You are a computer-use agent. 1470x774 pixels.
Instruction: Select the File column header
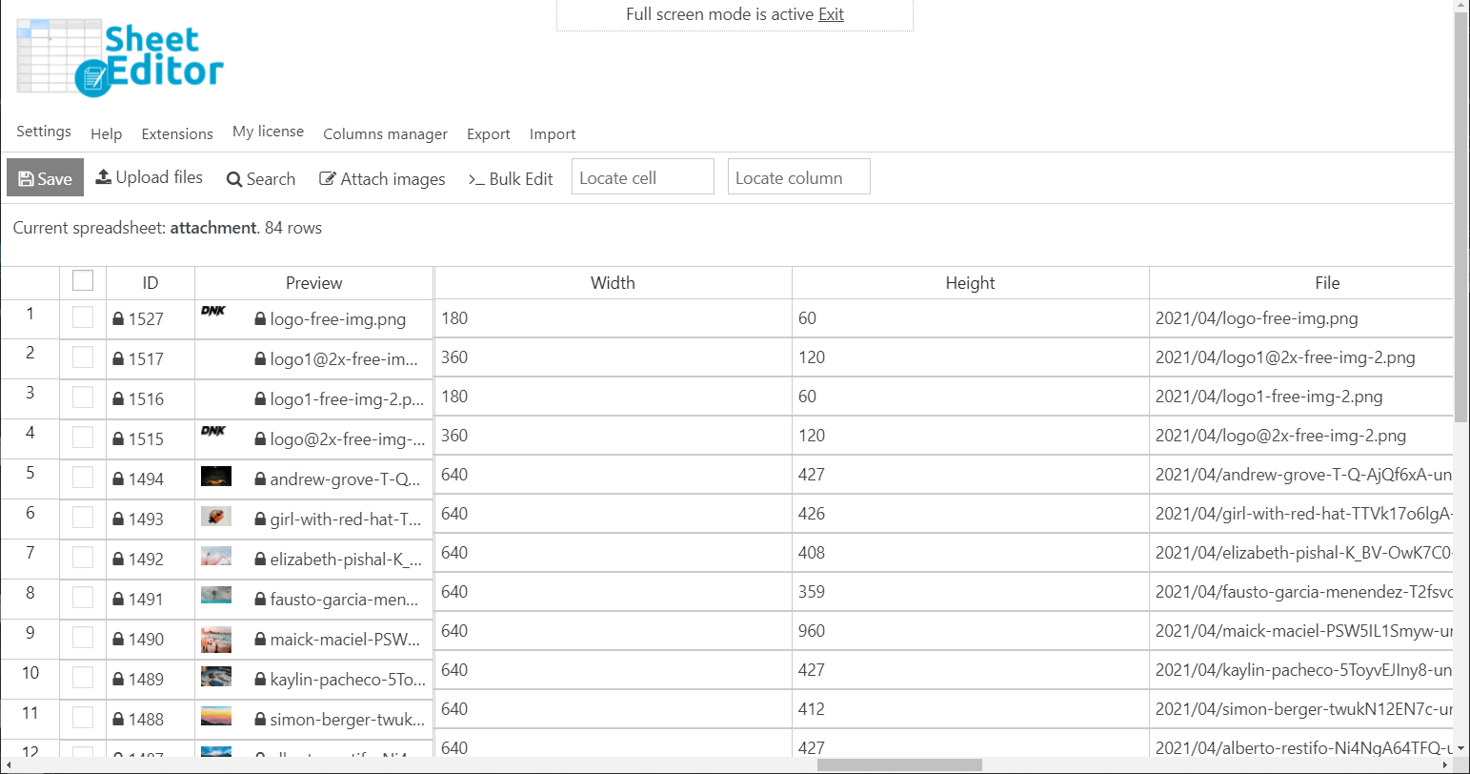[1301, 283]
